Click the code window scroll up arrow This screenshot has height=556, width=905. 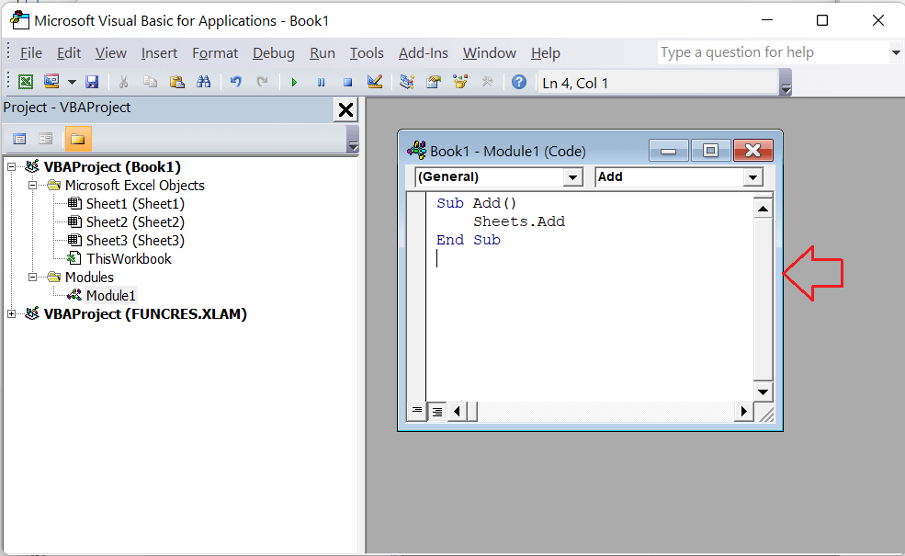763,209
